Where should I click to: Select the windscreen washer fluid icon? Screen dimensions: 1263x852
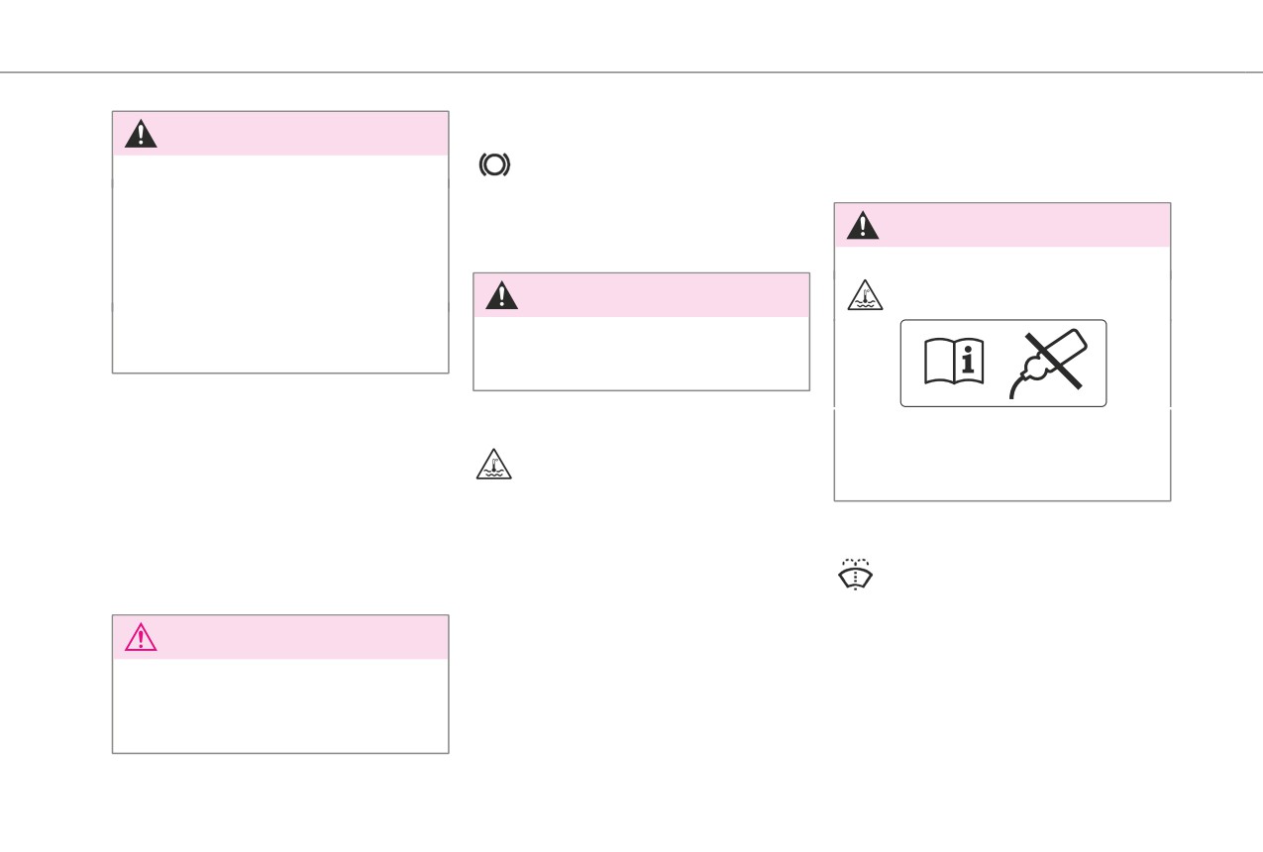point(855,574)
